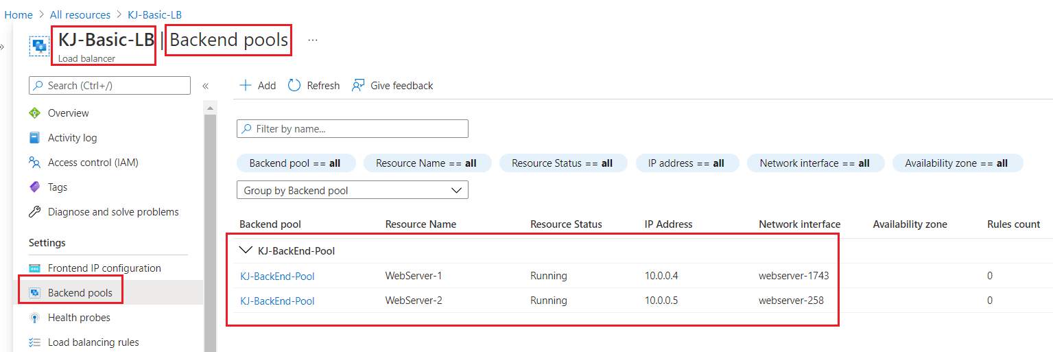Screen dimensions: 1053x352
Task: Go to All resources breadcrumb
Action: pyautogui.click(x=80, y=14)
